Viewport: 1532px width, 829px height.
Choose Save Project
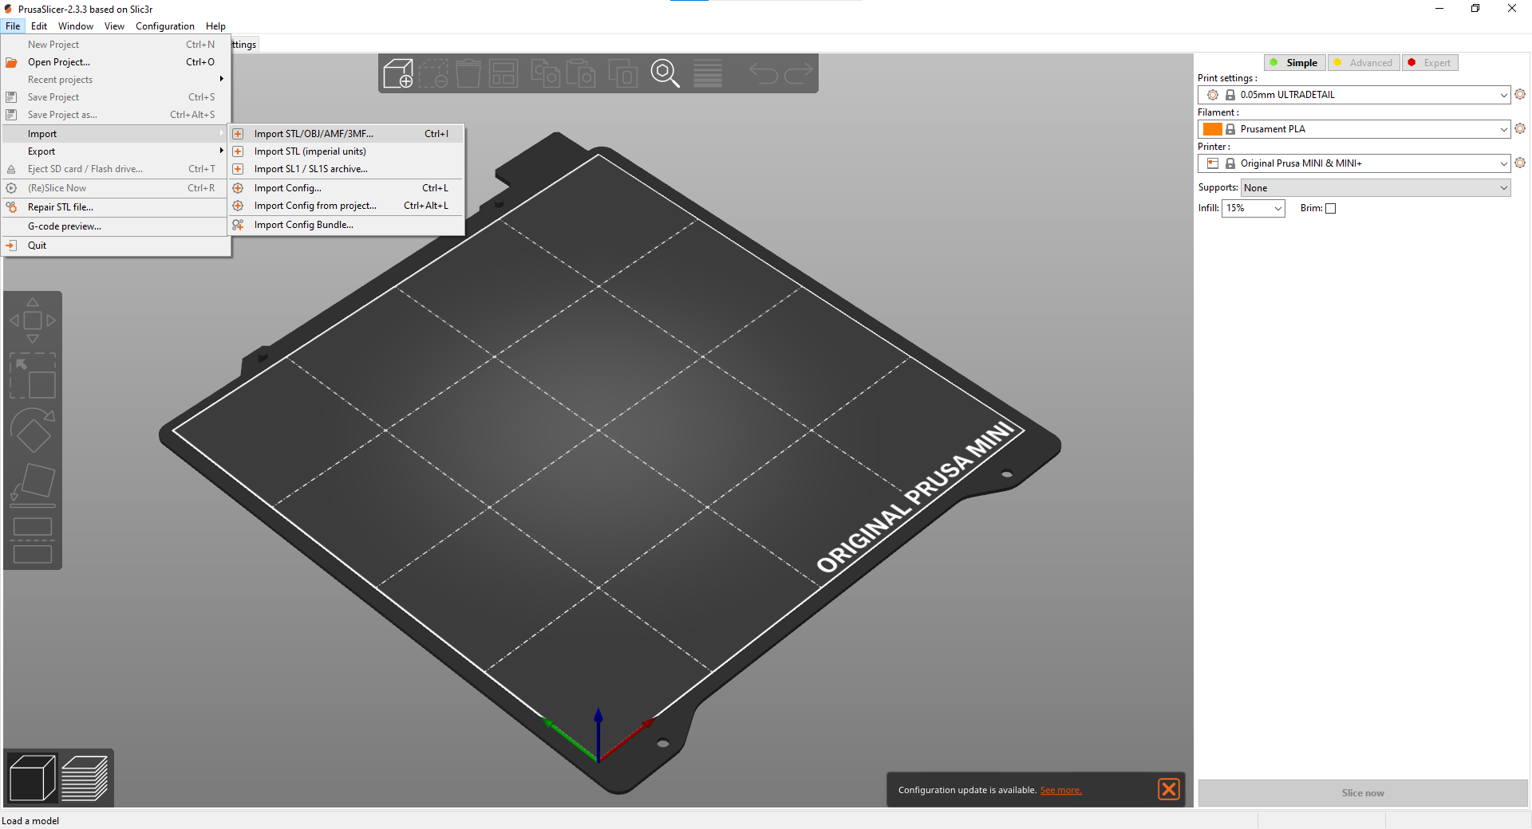tap(115, 97)
